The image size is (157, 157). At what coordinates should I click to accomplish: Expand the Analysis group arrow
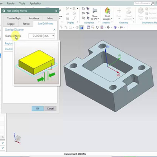[x=112, y=22]
